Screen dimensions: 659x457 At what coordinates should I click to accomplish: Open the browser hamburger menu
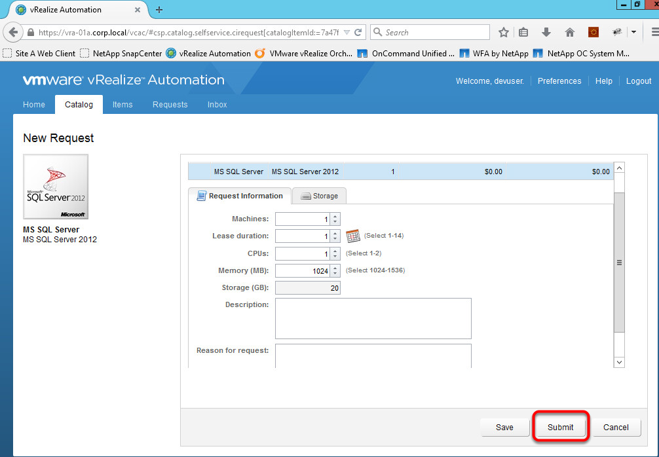tap(655, 32)
